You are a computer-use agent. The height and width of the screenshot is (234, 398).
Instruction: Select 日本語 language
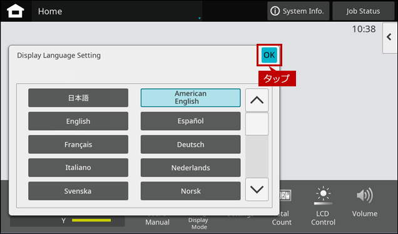coord(78,98)
